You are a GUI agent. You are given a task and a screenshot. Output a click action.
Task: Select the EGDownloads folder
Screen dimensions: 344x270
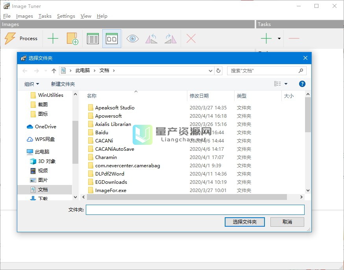point(107,182)
